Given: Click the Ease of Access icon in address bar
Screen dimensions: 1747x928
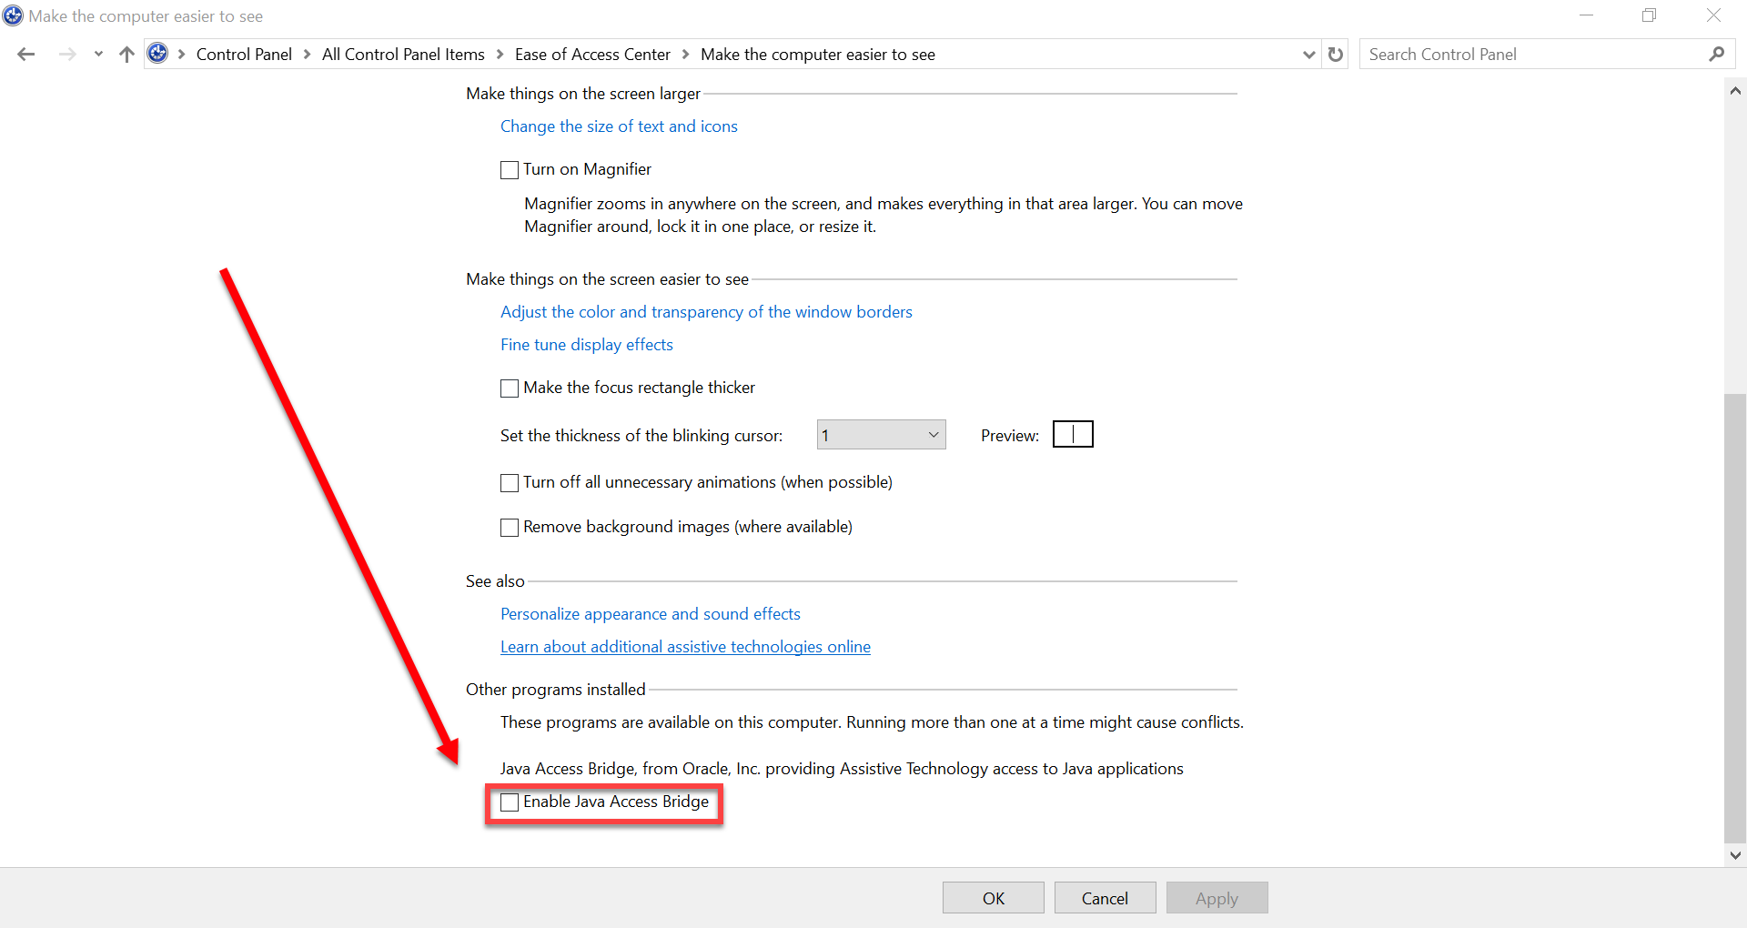Looking at the screenshot, I should [x=157, y=54].
